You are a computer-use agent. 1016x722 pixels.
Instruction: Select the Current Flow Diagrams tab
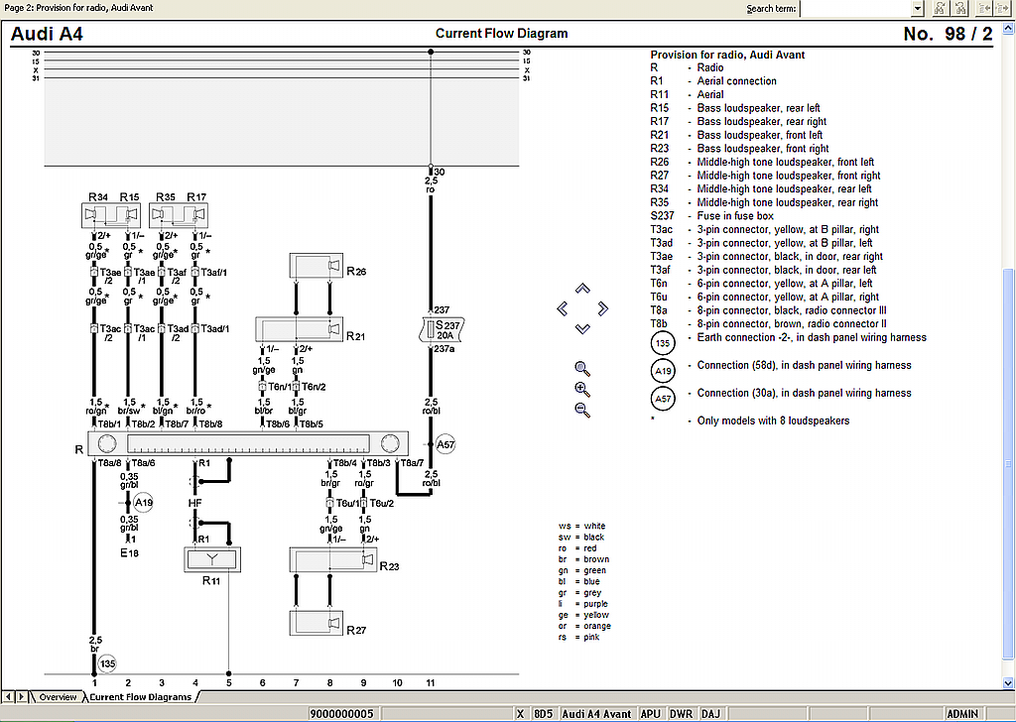click(x=141, y=697)
